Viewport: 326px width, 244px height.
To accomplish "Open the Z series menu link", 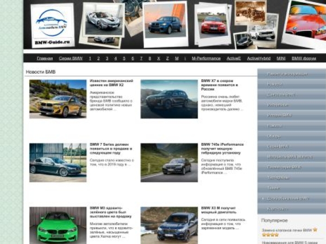I will click(x=167, y=59).
